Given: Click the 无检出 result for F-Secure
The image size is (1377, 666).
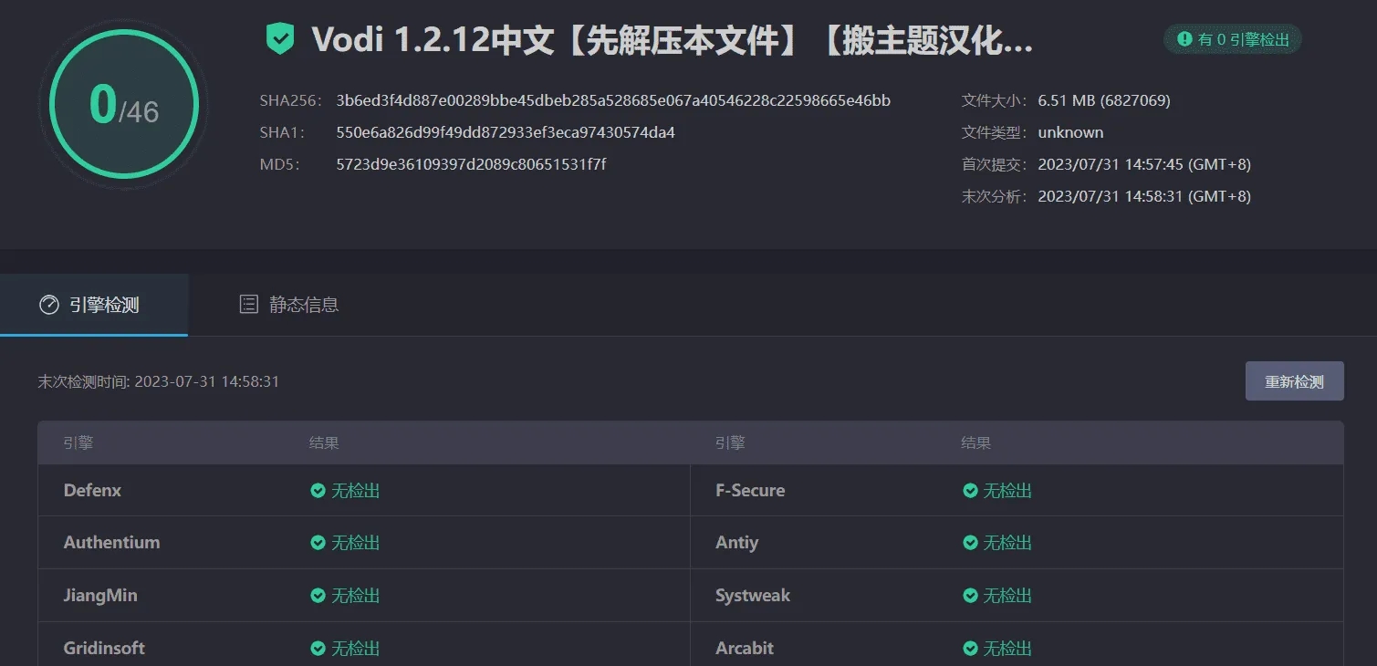Looking at the screenshot, I should 1007,491.
